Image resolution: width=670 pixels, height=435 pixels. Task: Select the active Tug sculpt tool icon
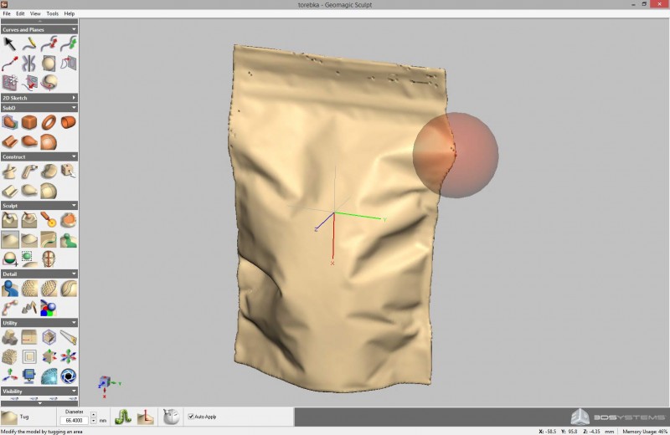(9, 239)
